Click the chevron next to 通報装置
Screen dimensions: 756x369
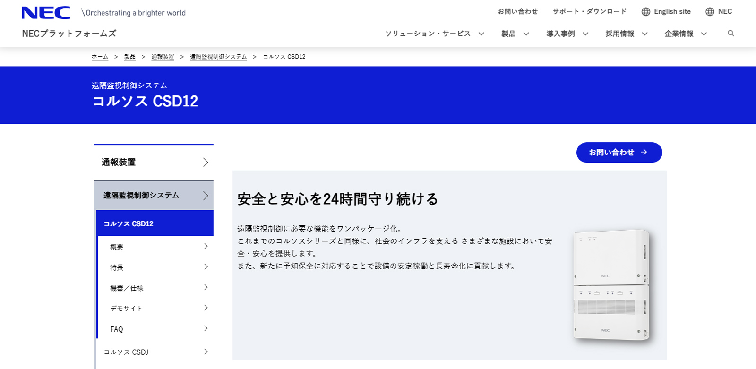[206, 163]
